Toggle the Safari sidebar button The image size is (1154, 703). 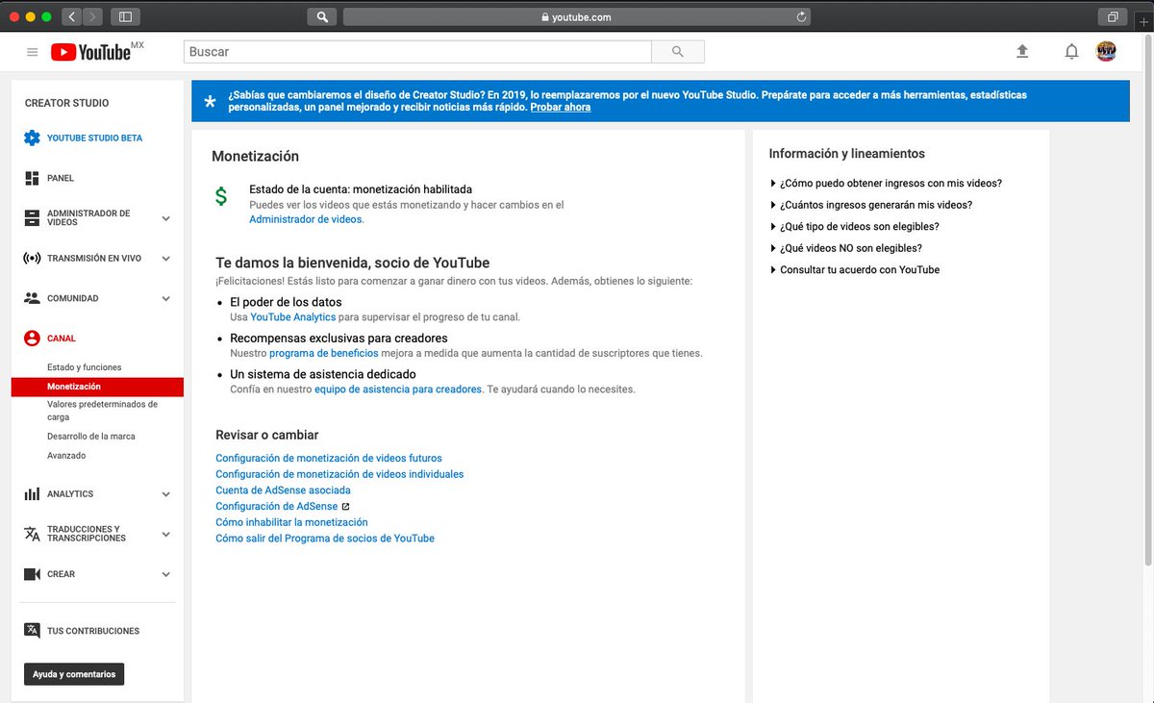coord(125,16)
